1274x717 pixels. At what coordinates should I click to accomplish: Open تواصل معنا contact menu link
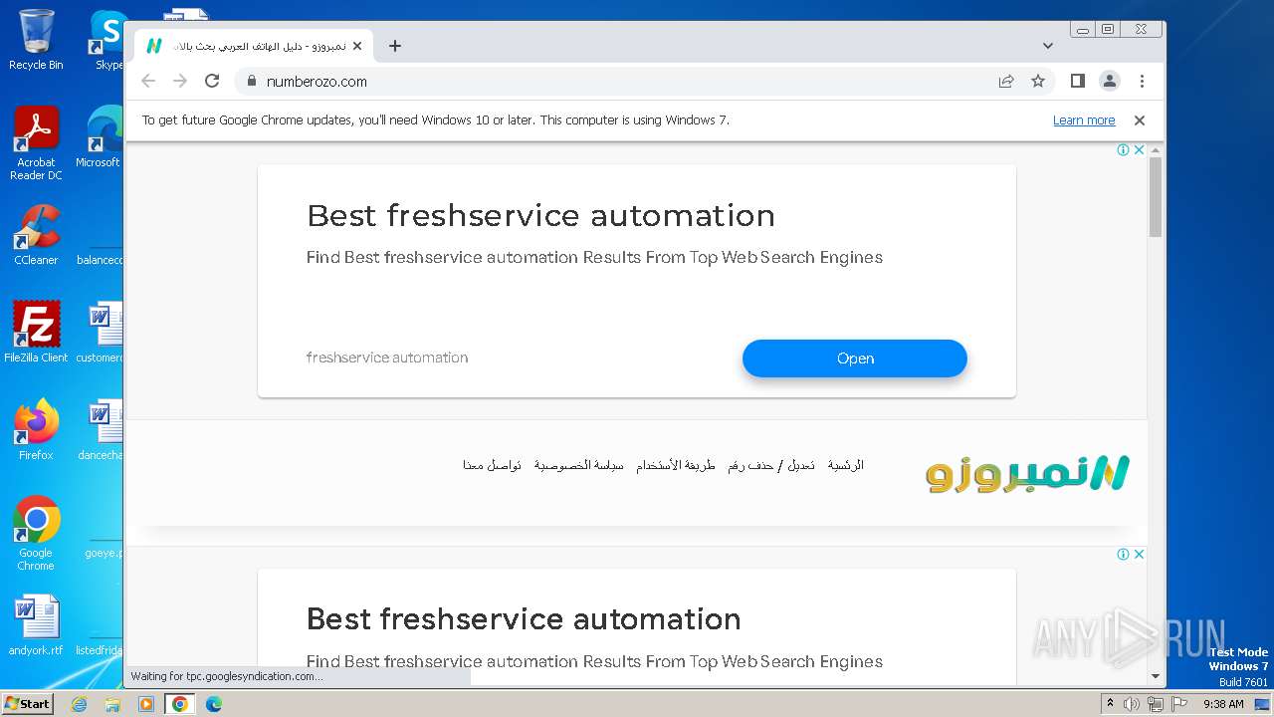coord(492,465)
